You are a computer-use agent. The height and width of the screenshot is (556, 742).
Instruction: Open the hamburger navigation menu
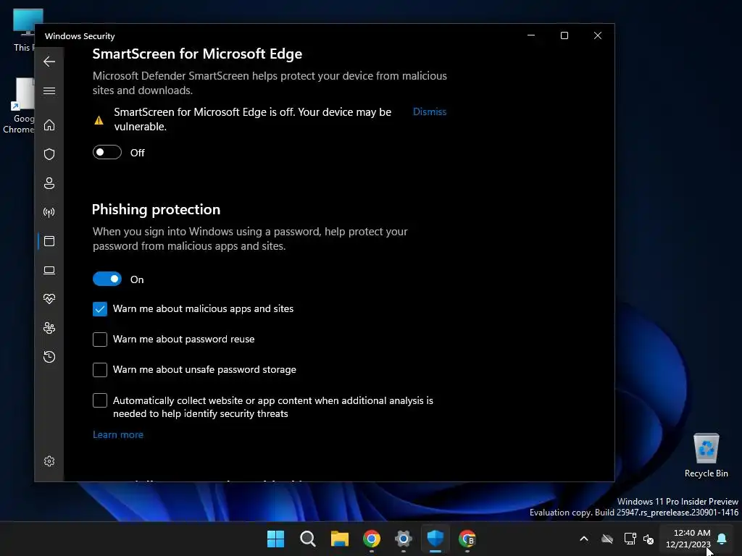(49, 90)
